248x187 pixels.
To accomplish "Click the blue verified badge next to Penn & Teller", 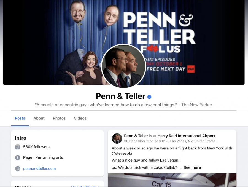I will 149,97.
